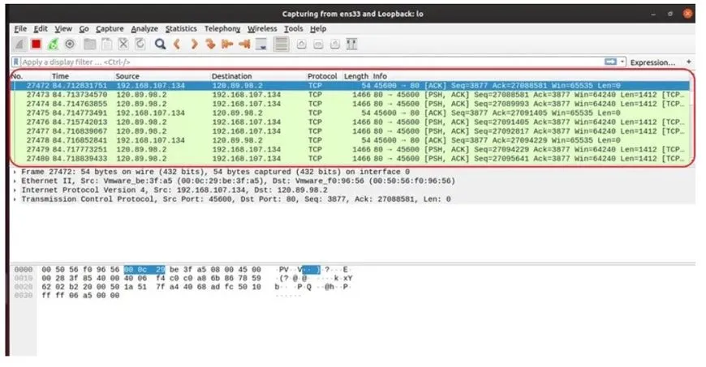Restart the current capture with green fin icon
Image resolution: width=706 pixels, height=367 pixels.
pos(53,44)
